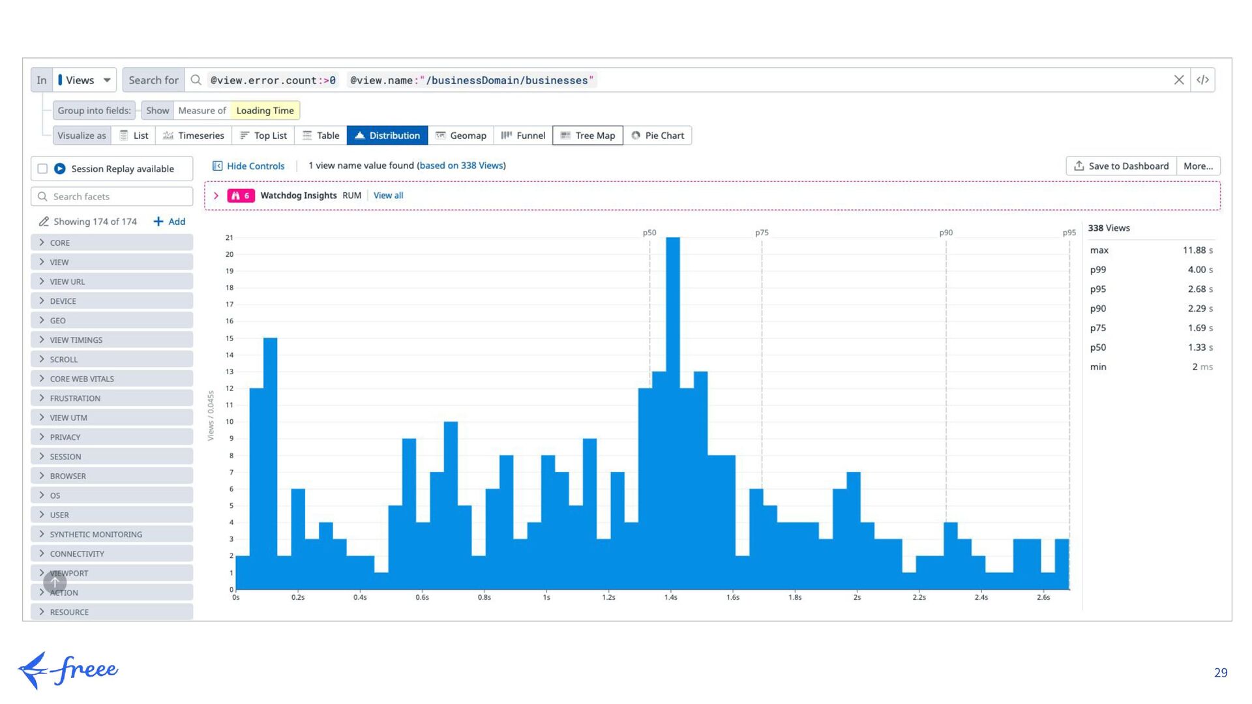Clear the search query with X icon
Image resolution: width=1252 pixels, height=704 pixels.
1178,80
